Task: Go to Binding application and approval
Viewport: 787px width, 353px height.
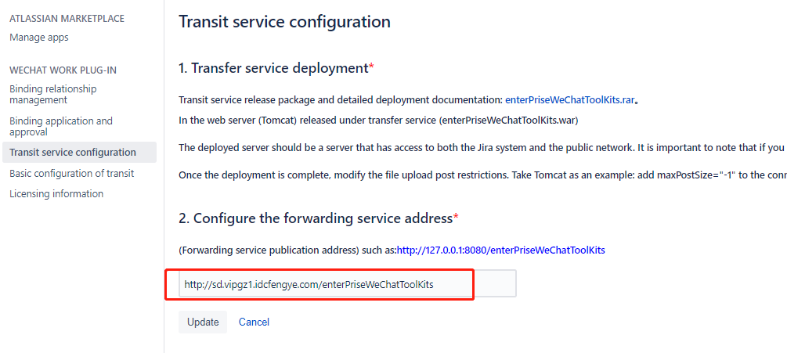Action: pyautogui.click(x=61, y=126)
